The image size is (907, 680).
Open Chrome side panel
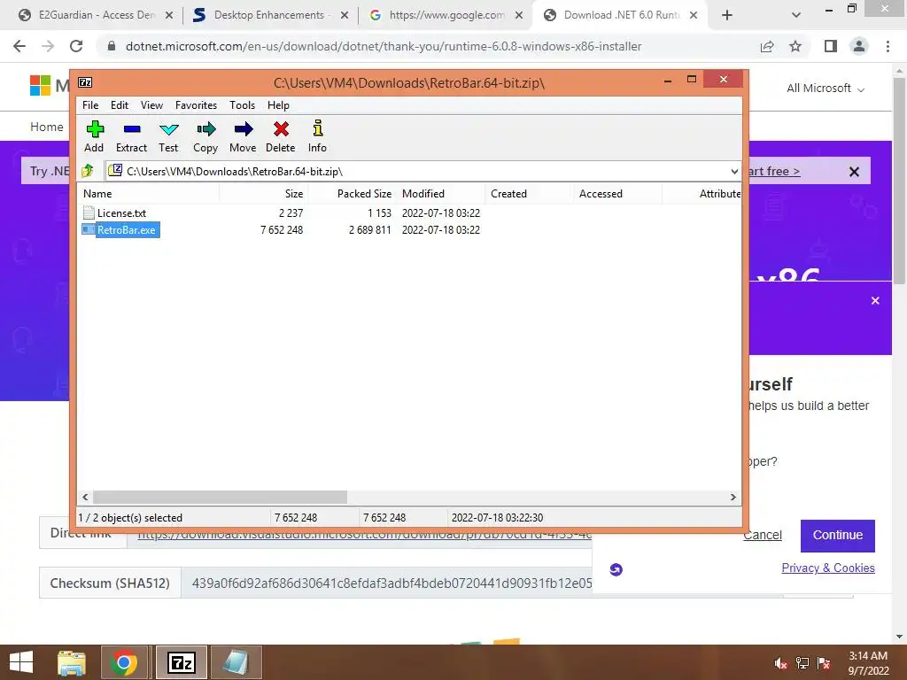[x=831, y=46]
